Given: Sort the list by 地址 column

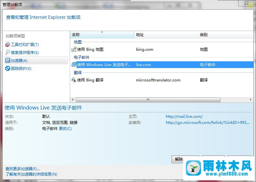Looking at the screenshot, I should click(x=166, y=34).
